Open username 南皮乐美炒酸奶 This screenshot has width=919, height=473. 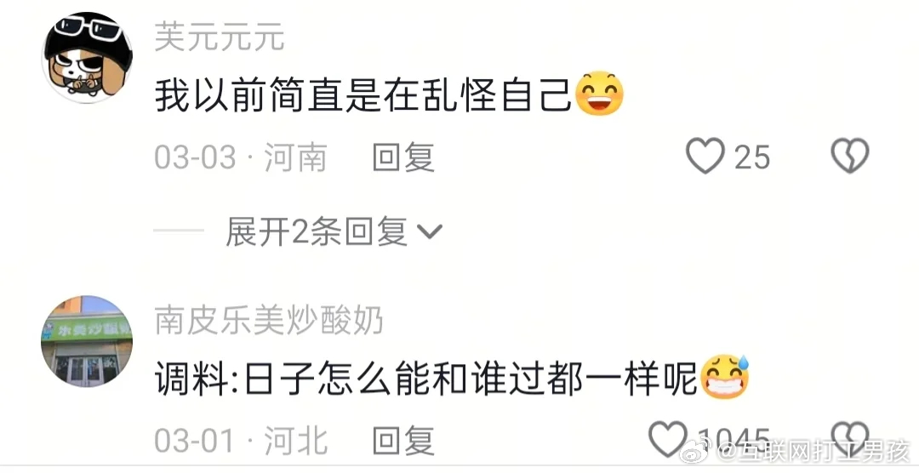pos(268,321)
